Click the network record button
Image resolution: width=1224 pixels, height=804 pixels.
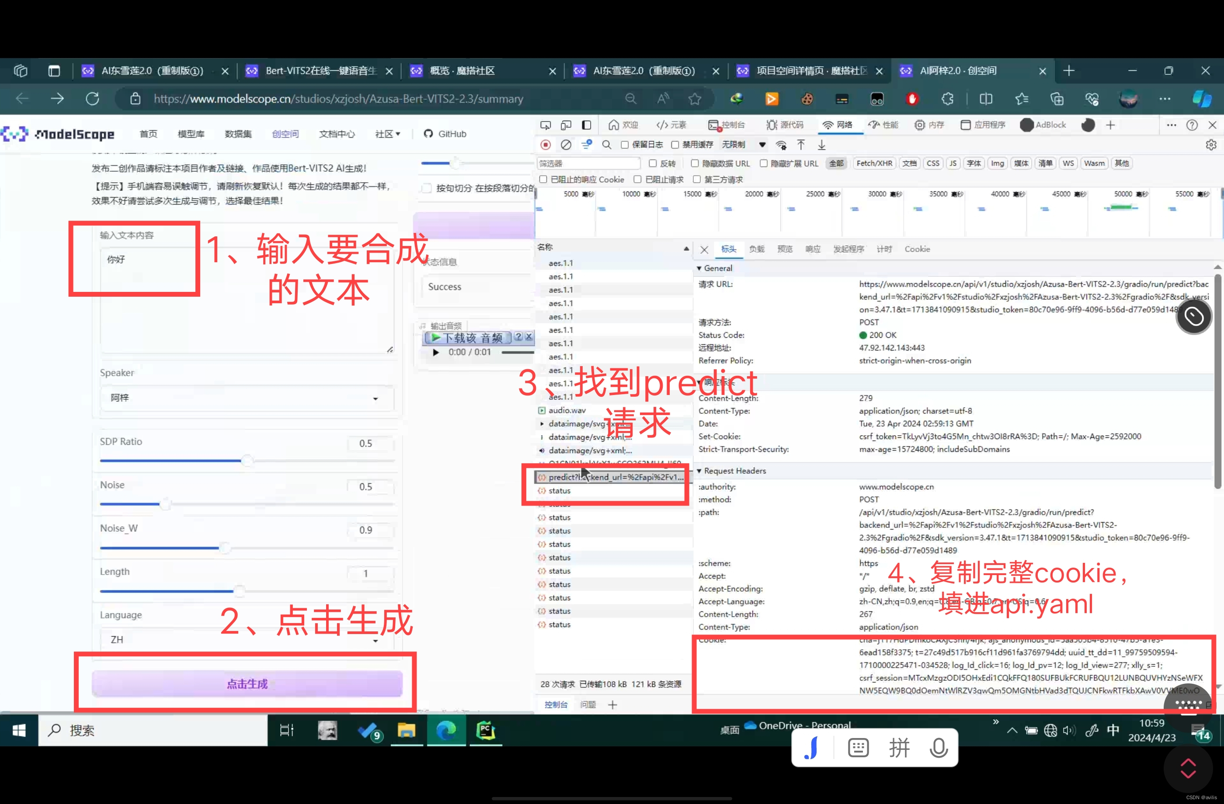click(546, 145)
